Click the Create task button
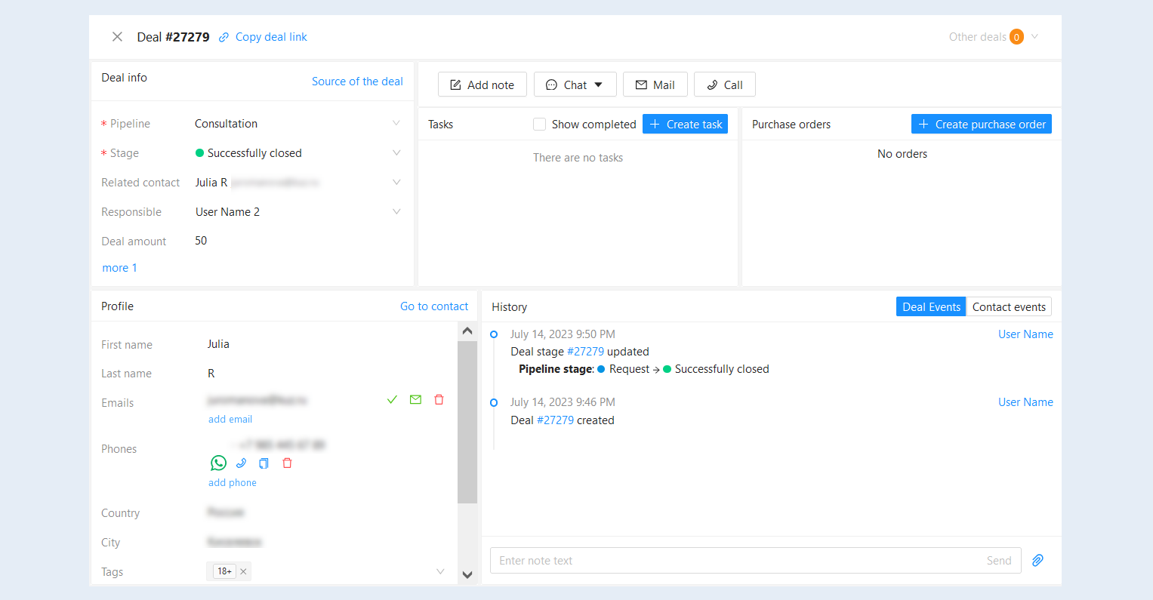 tap(685, 125)
